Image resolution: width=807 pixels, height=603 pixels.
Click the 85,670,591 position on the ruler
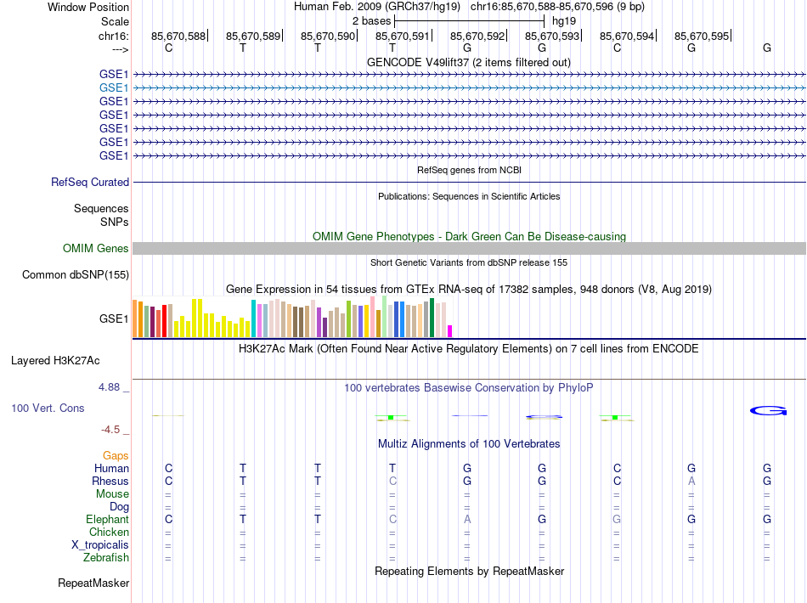click(403, 36)
